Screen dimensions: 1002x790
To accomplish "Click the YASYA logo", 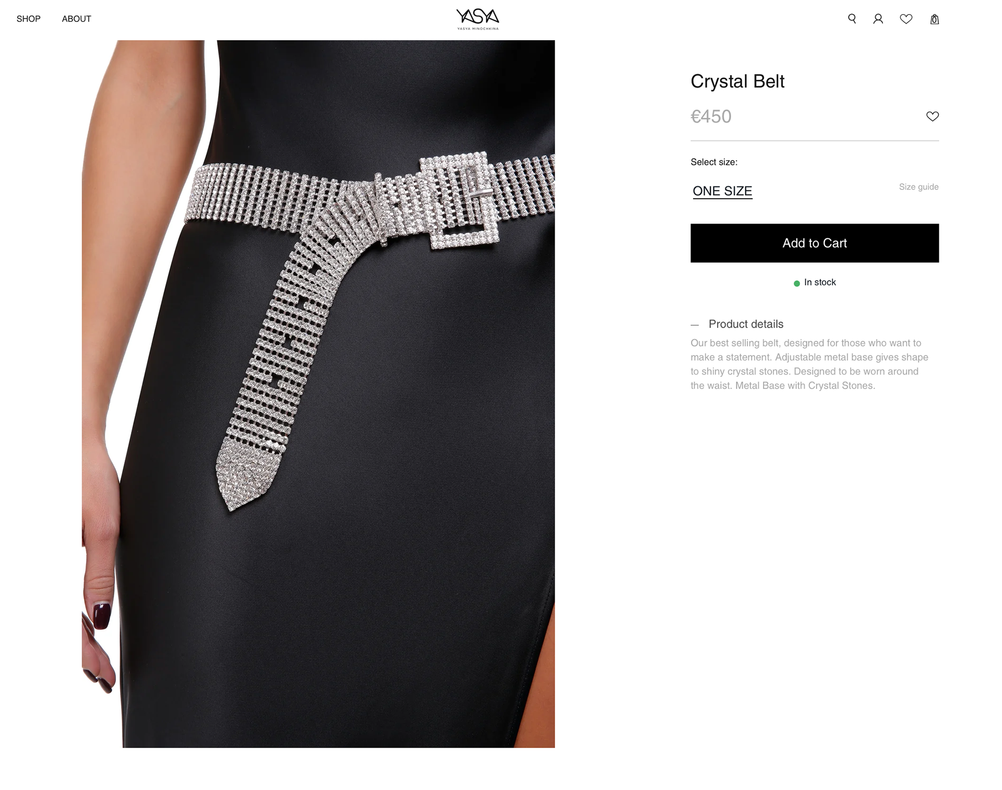I will point(478,19).
